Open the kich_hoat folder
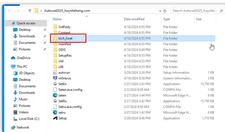The height and width of the screenshot is (132, 225). click(65, 38)
